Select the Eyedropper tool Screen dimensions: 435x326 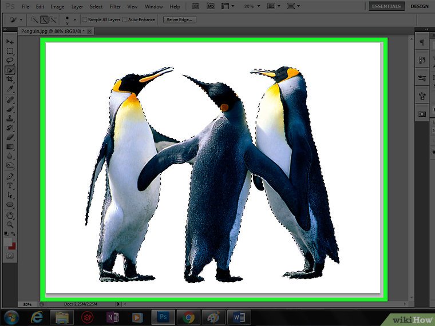pos(10,89)
